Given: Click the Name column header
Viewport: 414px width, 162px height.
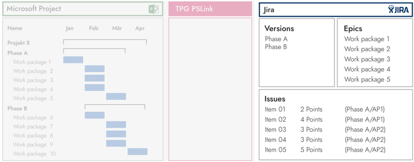Looking at the screenshot, I should [x=15, y=28].
